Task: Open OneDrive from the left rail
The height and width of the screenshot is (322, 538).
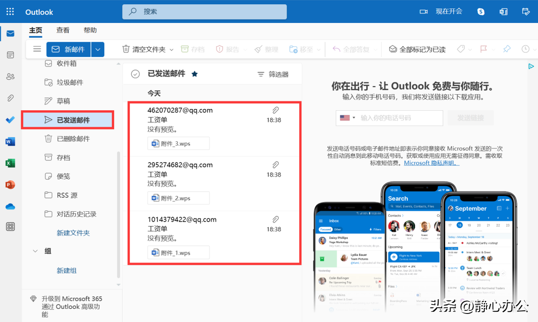Action: pos(10,206)
